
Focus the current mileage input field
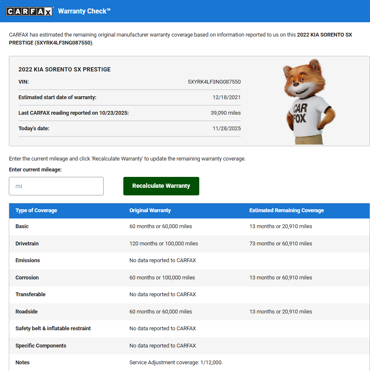[x=56, y=186]
